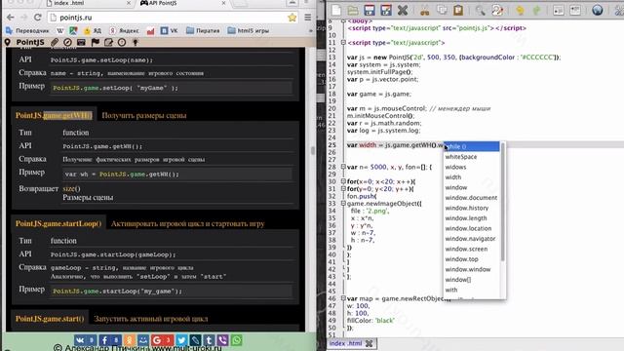Show more bookmarks with the overflow chevron
Image resolution: width=624 pixels, height=351 pixels.
click(310, 30)
